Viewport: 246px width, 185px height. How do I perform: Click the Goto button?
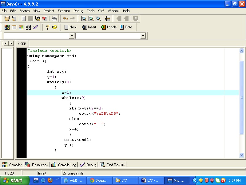[127, 27]
